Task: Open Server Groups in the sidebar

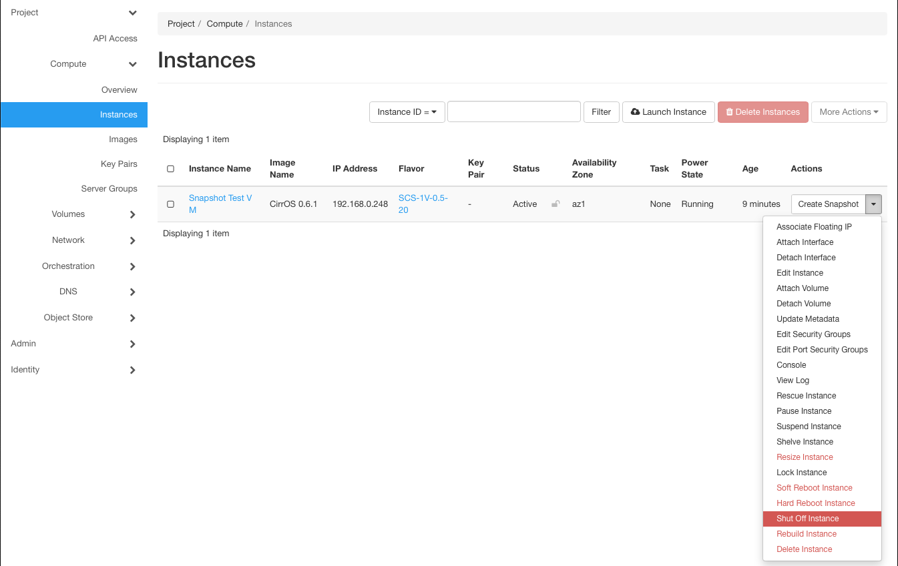Action: (109, 189)
